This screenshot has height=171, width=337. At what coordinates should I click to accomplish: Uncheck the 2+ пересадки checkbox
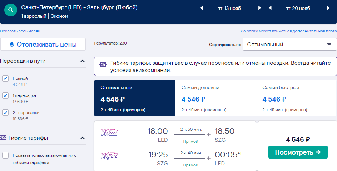[5, 113]
